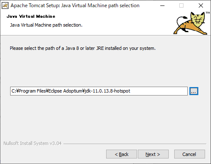Click the bold "Java Virtual Machine" heading
The image size is (211, 164).
(x=31, y=16)
